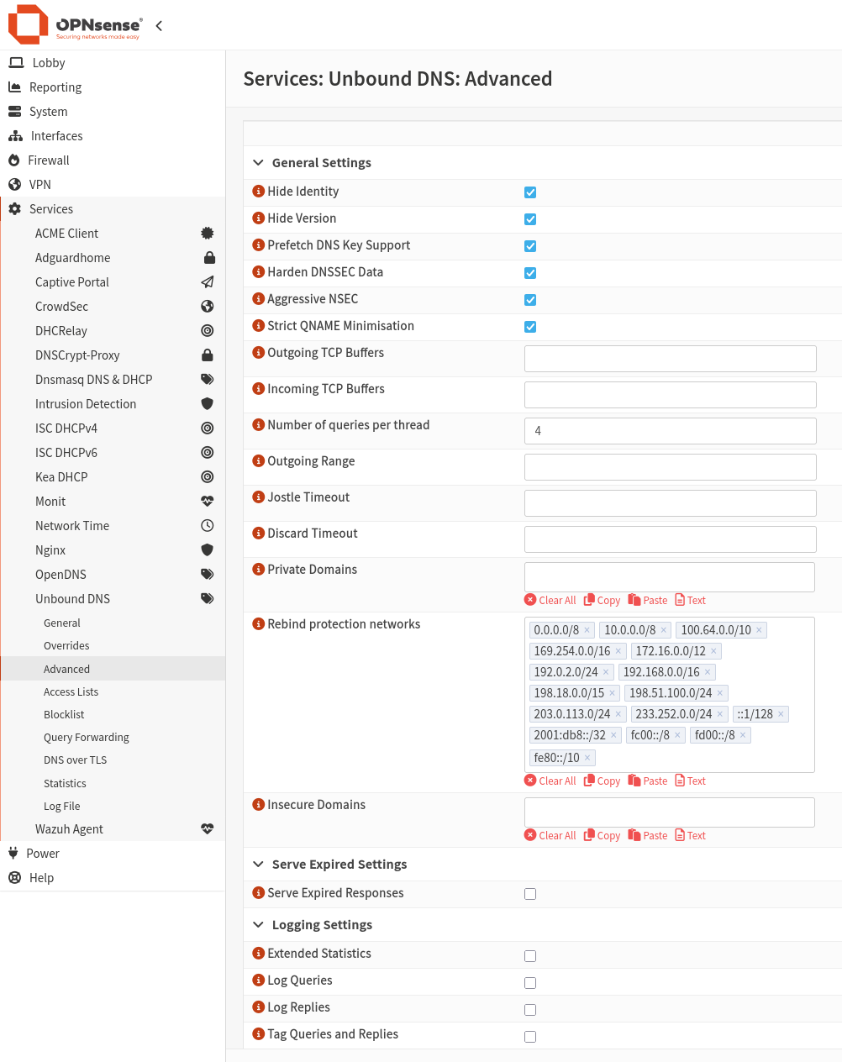Enable Log Replies checkbox
The width and height of the screenshot is (842, 1062).
click(x=530, y=1010)
